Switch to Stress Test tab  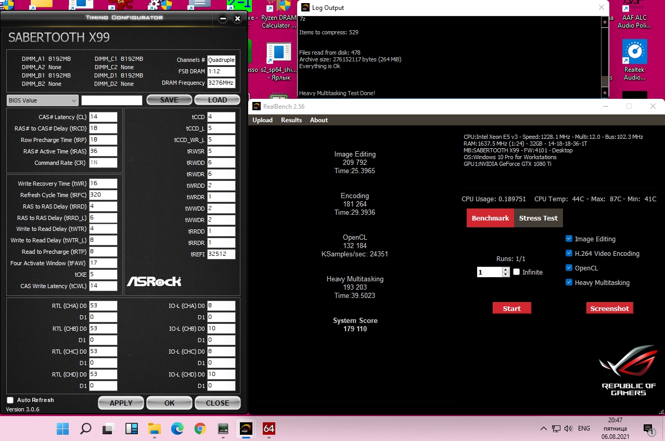(539, 218)
